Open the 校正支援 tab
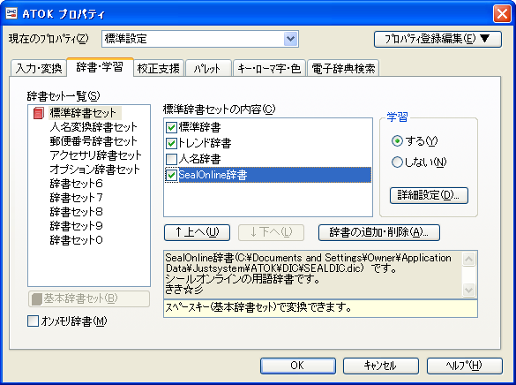This screenshot has width=516, height=385. (x=158, y=68)
